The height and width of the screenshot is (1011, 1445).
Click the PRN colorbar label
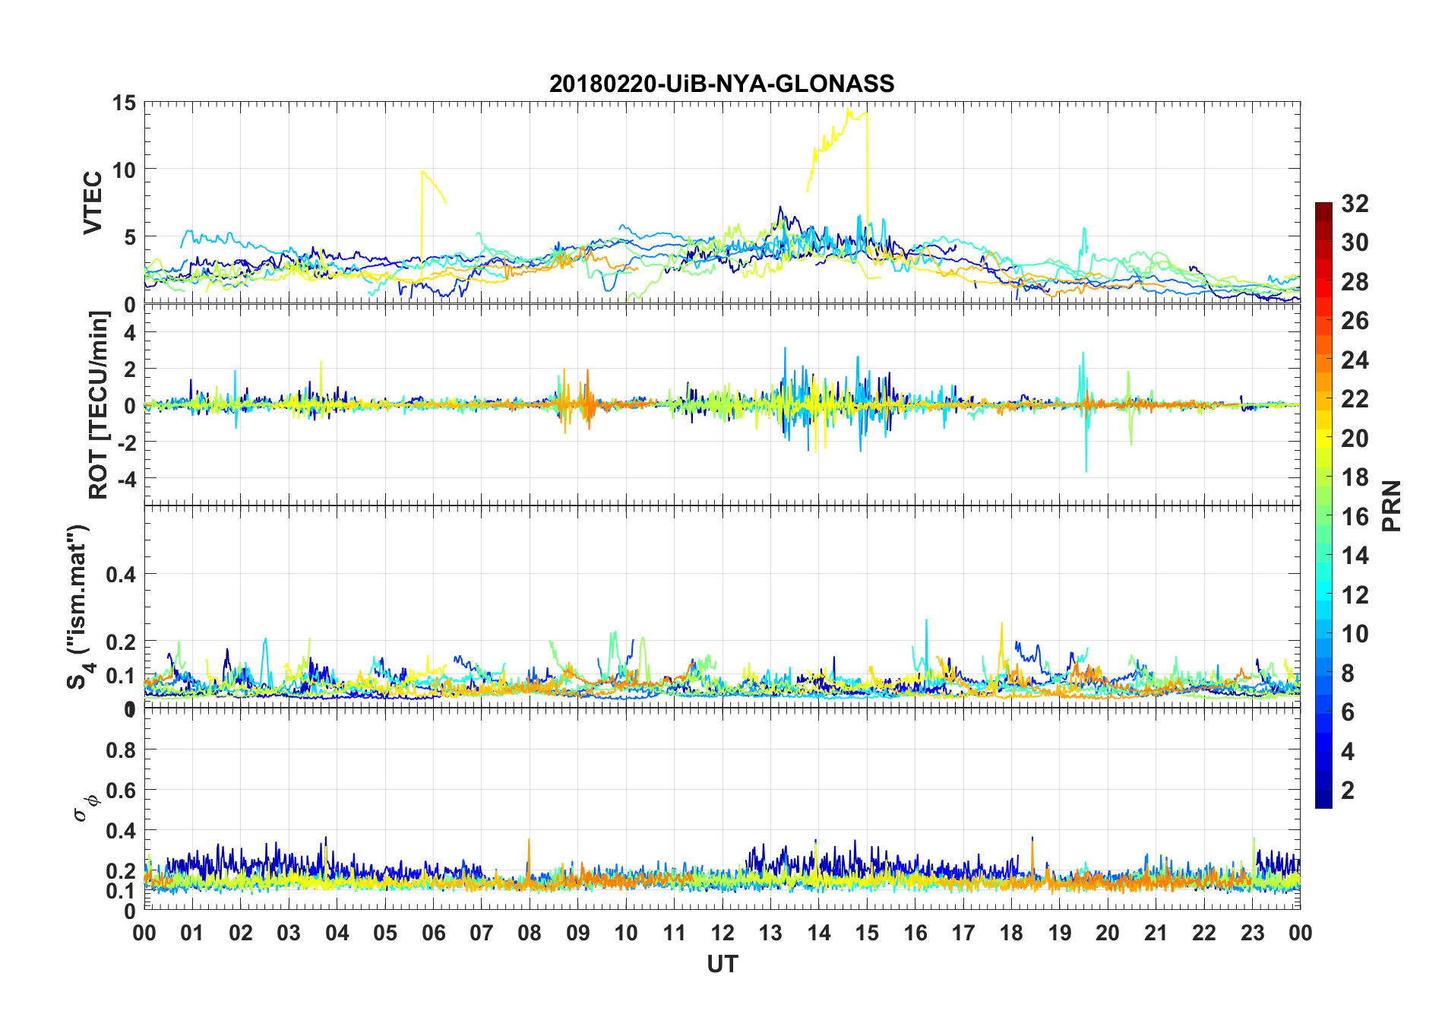point(1391,505)
